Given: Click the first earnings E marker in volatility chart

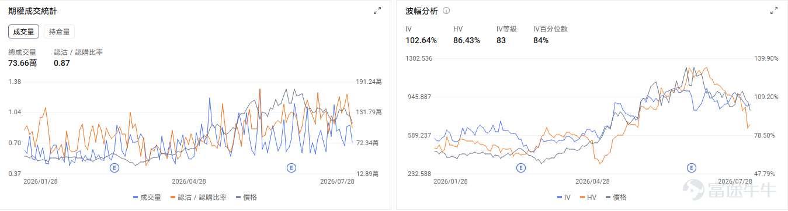Looking at the screenshot, I should point(521,168).
